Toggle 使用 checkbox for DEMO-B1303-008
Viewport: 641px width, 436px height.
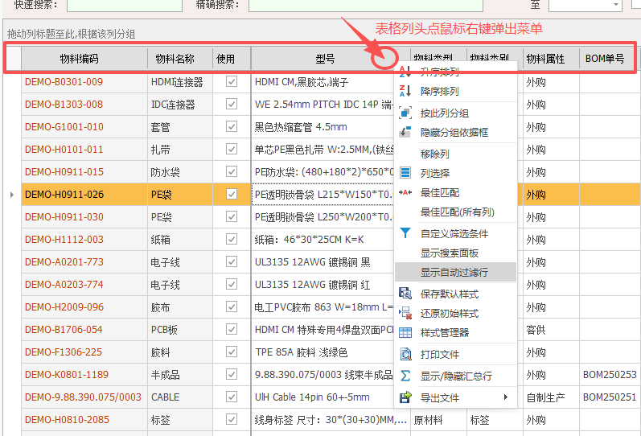232,105
